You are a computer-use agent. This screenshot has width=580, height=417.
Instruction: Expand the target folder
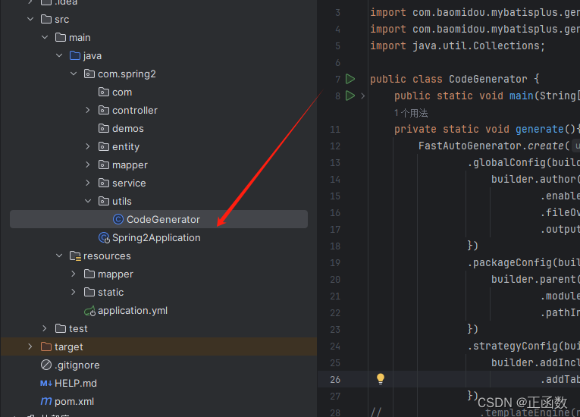(30, 346)
